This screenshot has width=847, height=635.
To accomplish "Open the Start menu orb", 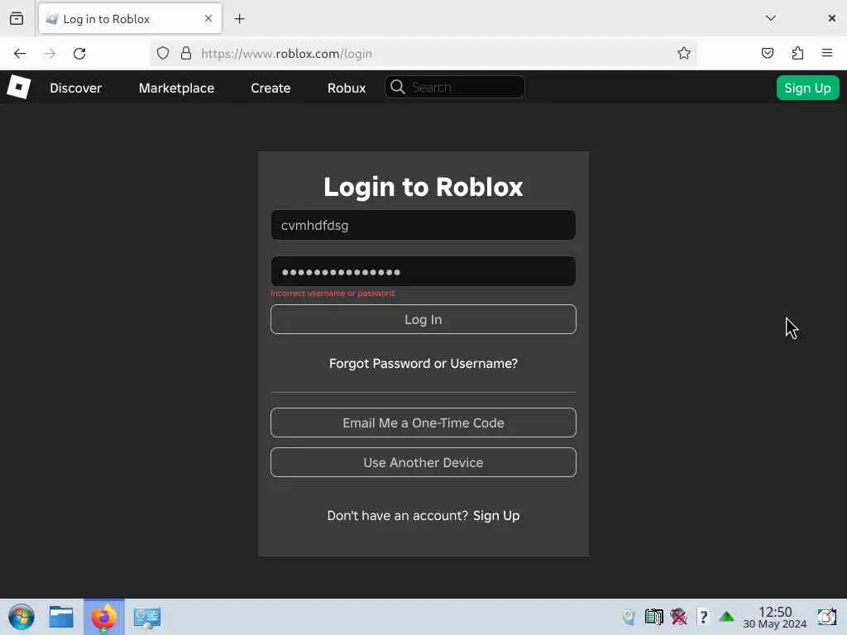I will pyautogui.click(x=22, y=617).
